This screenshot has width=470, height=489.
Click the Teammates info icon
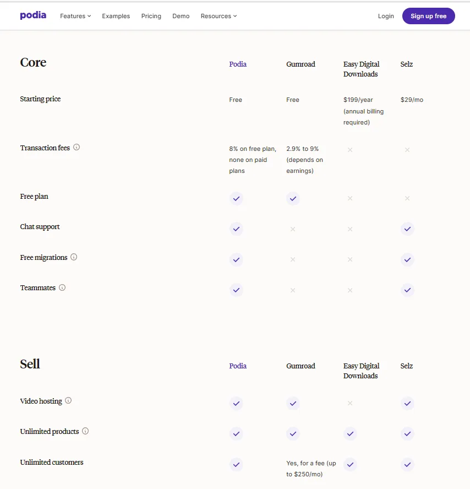pyautogui.click(x=62, y=287)
